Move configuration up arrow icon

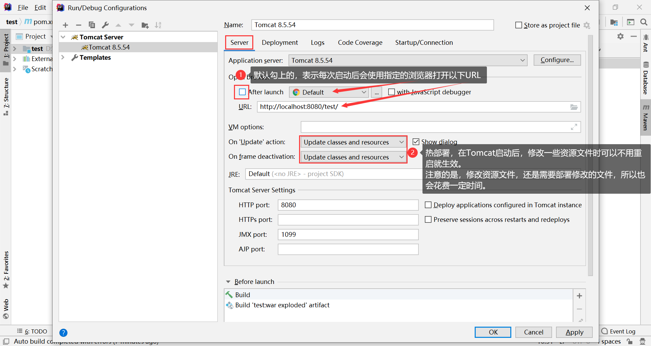[118, 25]
